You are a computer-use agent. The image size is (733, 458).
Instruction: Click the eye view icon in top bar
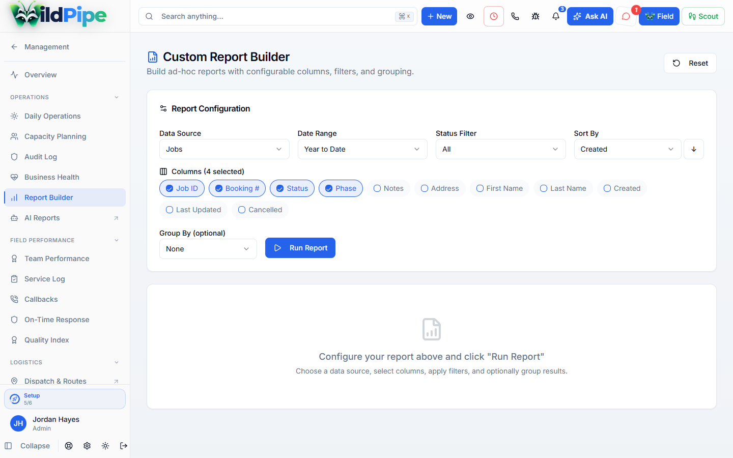pos(470,16)
